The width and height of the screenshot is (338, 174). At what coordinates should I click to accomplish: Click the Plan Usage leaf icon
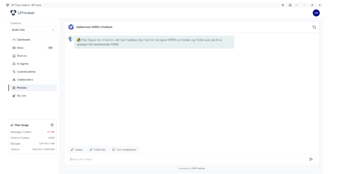12,125
